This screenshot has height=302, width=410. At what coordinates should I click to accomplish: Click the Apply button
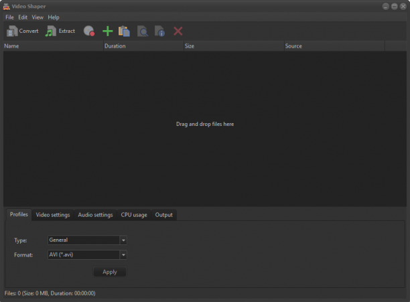click(x=110, y=272)
